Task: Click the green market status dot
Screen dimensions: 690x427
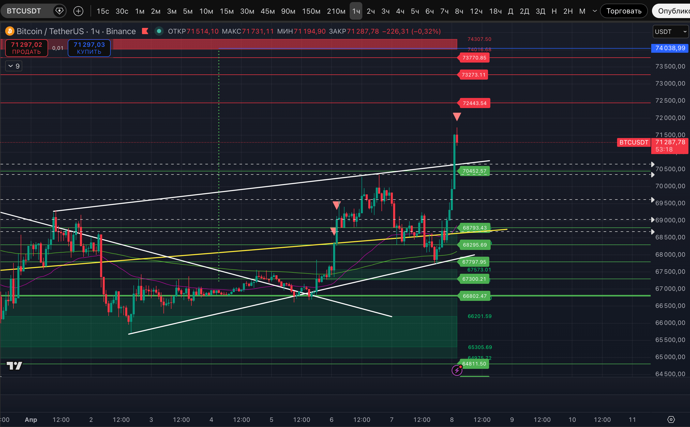Action: [x=159, y=31]
